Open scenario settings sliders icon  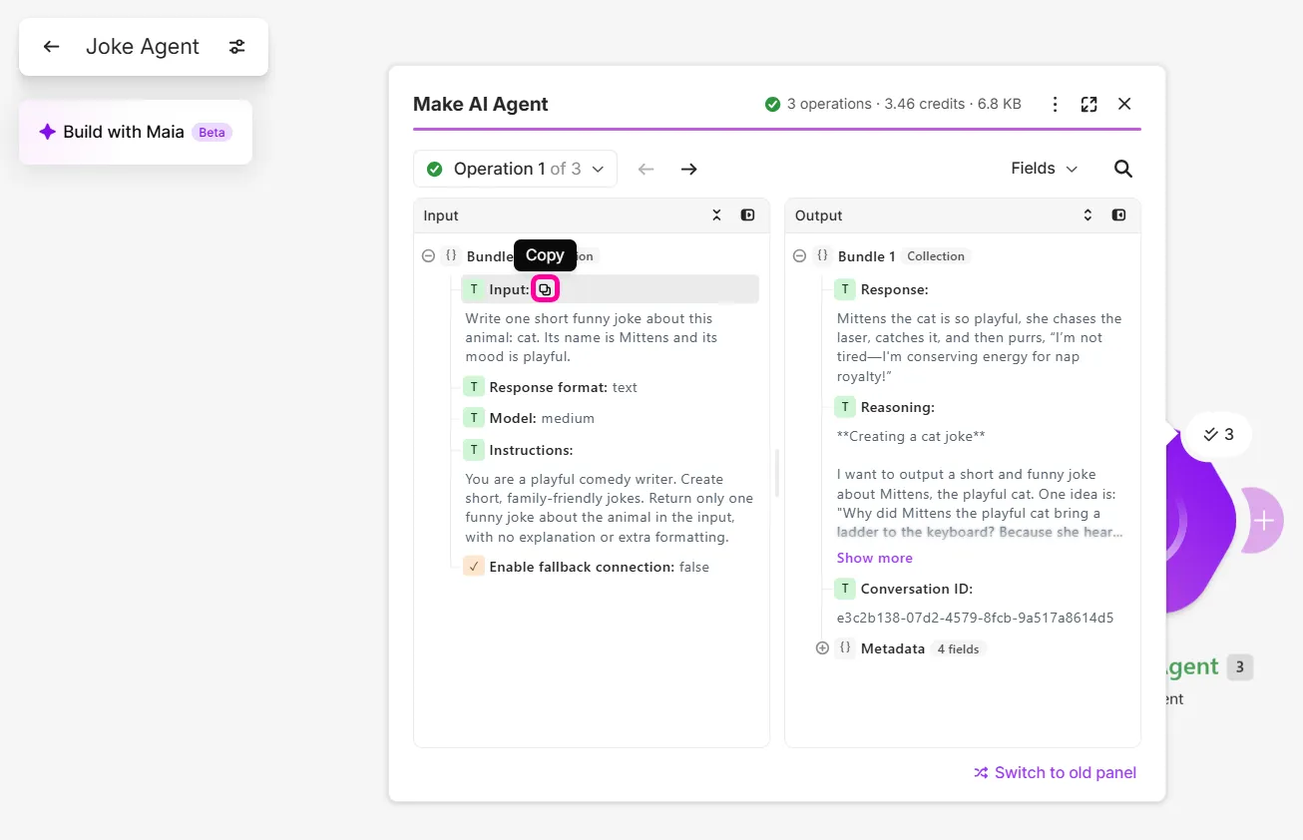[236, 47]
